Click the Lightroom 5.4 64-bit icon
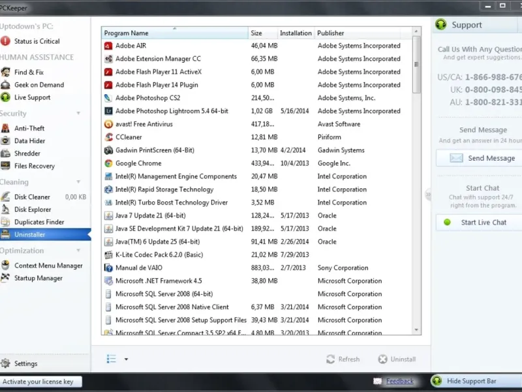The width and height of the screenshot is (522, 392). [x=108, y=111]
